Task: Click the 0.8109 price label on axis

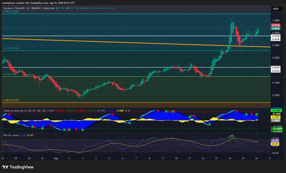Action: tap(276, 68)
